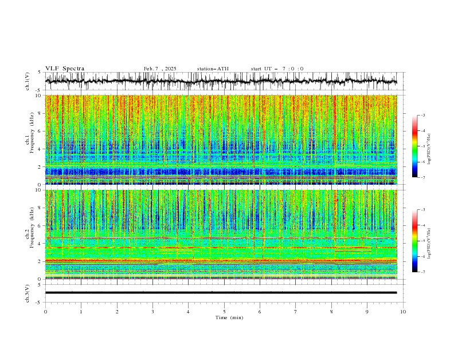The image size is (454, 350).
Task: Click the 'ch.1(V)' axis label
Action: pos(28,81)
